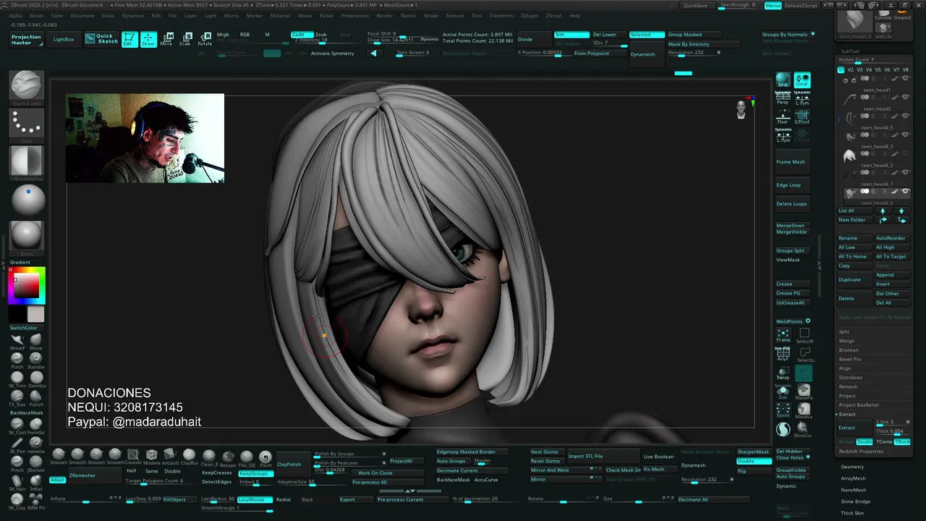Expand the Project section in SubTool

(x=847, y=396)
